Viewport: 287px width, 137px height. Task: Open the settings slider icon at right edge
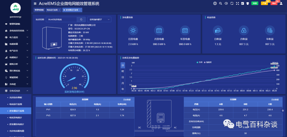click(283, 111)
